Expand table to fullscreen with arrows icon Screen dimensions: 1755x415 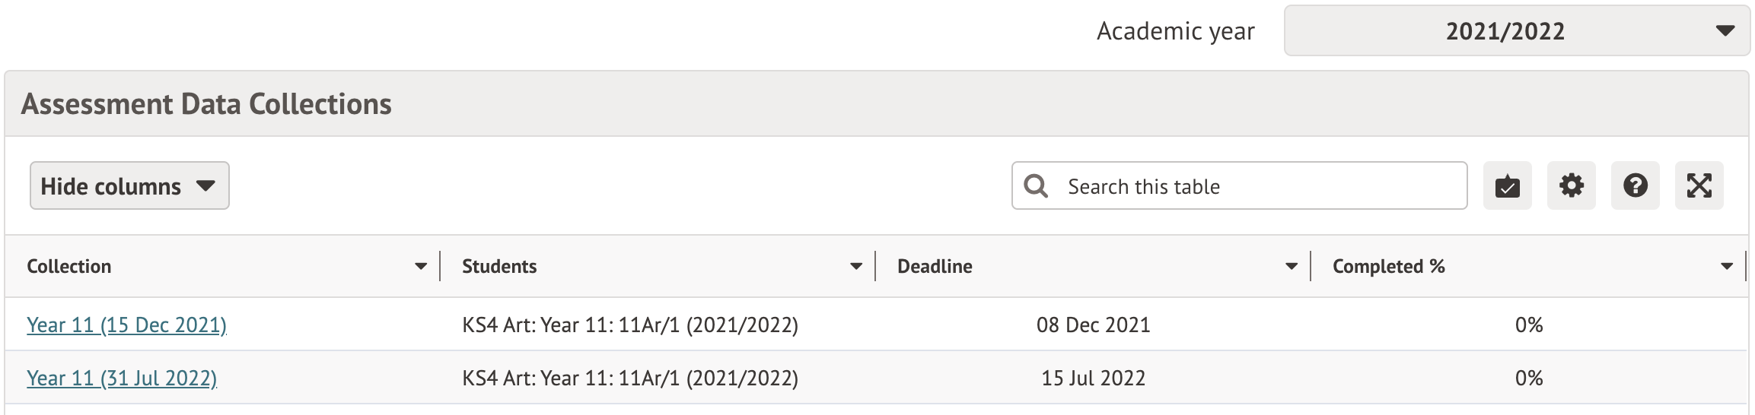coord(1699,185)
